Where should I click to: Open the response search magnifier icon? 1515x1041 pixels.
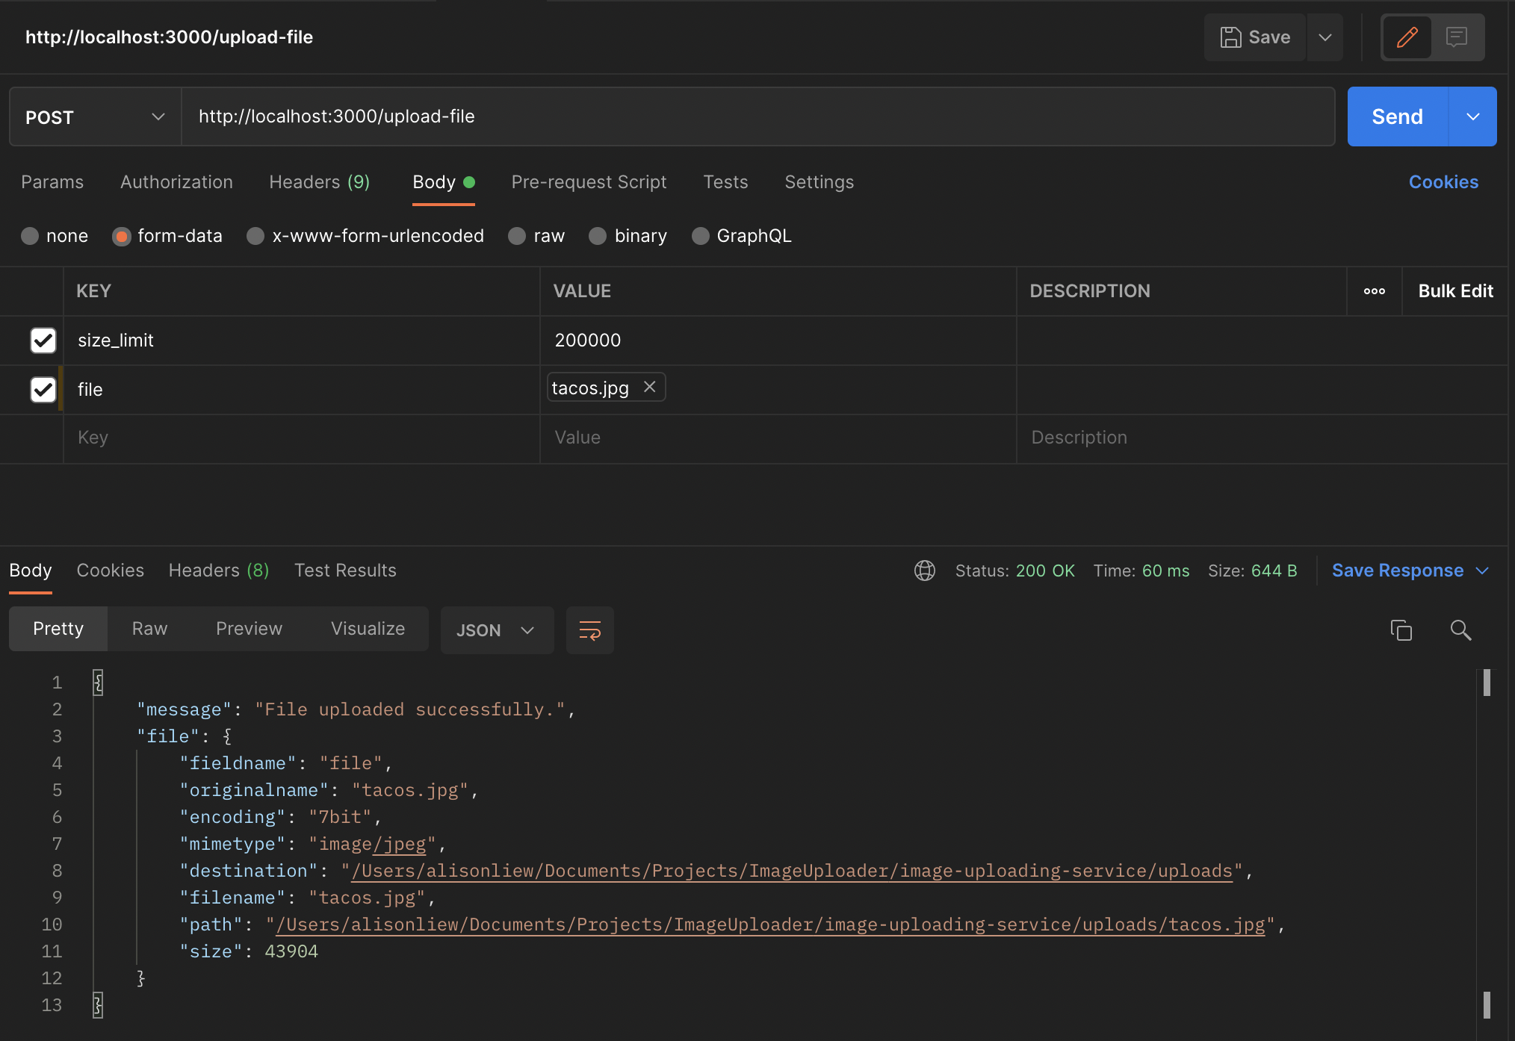pyautogui.click(x=1460, y=630)
